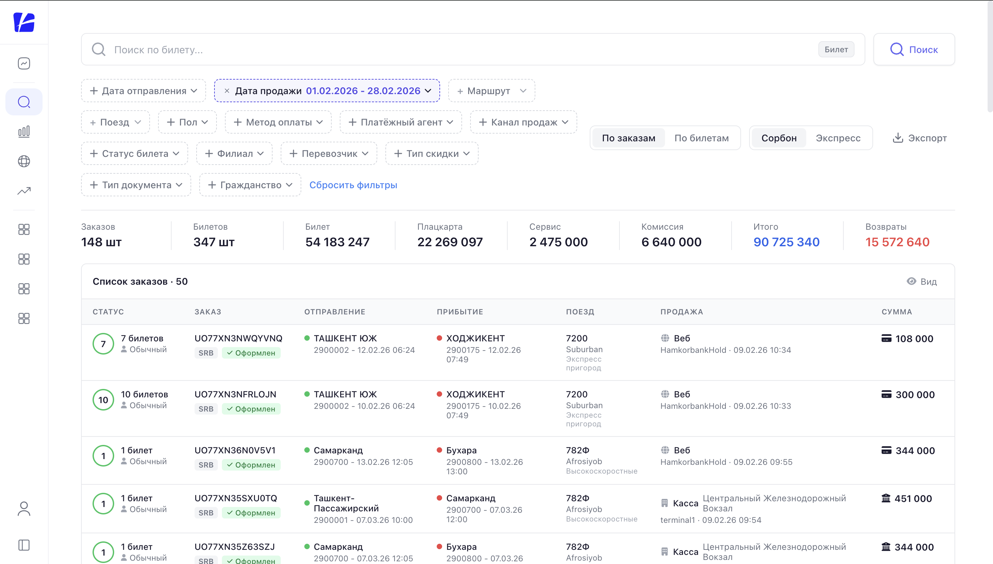Open the Гражданство filter dropdown
The width and height of the screenshot is (993, 564).
(250, 185)
